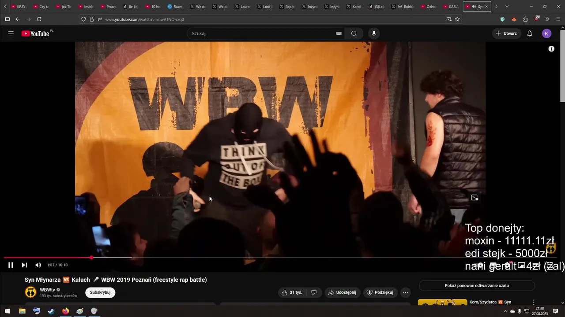Viewport: 565px width, 317px height.
Task: Mute the video with the speaker icon
Action: (x=38, y=265)
